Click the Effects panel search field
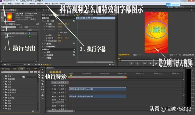The image size is (195, 115). 15,72
